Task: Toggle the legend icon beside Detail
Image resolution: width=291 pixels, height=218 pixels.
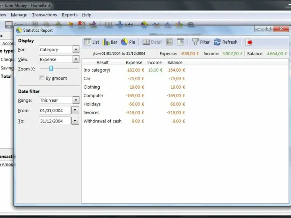Action: pos(170,42)
